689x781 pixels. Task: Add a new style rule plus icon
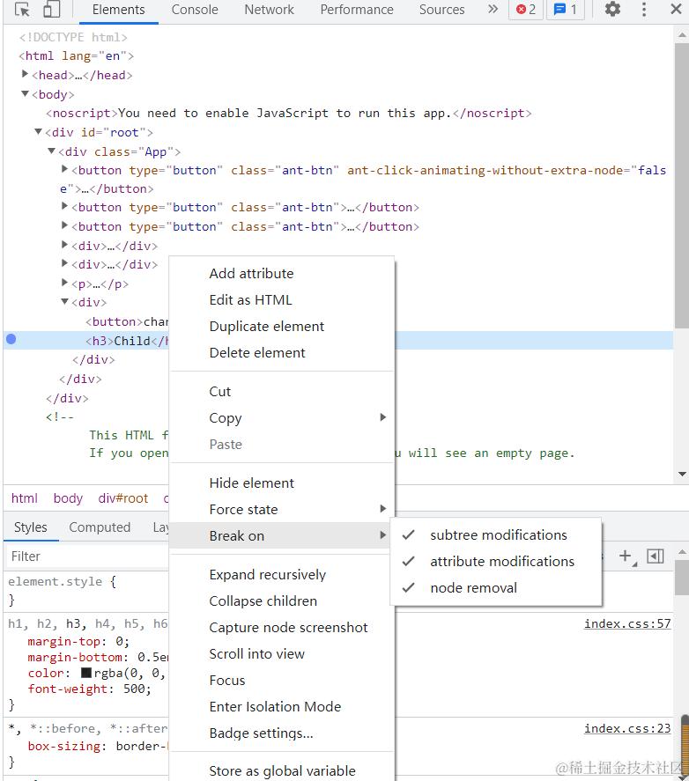pos(626,556)
